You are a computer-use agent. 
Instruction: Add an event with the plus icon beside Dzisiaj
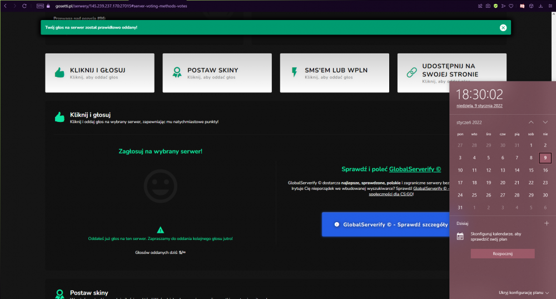[x=547, y=223]
